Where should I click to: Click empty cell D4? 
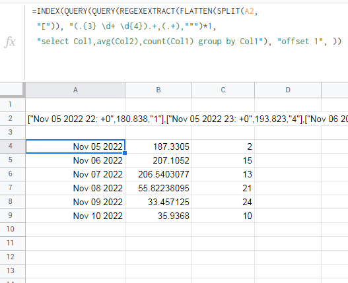pyautogui.click(x=288, y=146)
